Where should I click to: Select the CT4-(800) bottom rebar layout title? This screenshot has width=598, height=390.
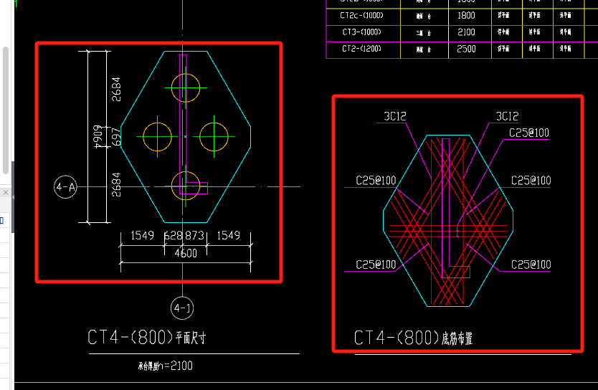[x=413, y=338]
